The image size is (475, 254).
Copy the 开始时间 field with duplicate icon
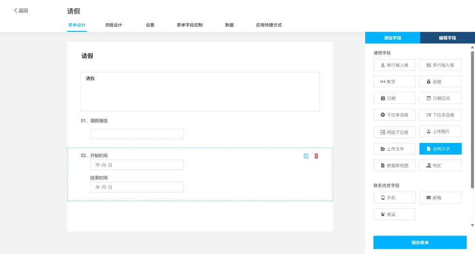(x=306, y=156)
